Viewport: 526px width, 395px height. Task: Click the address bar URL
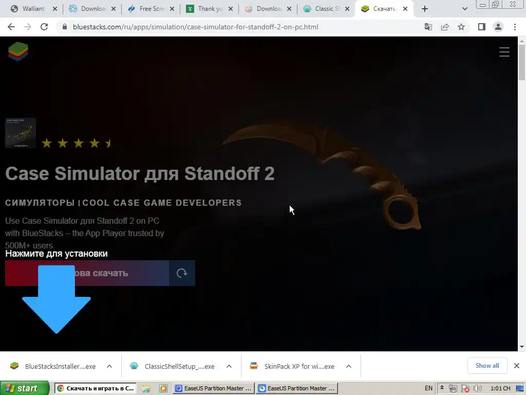tap(195, 27)
